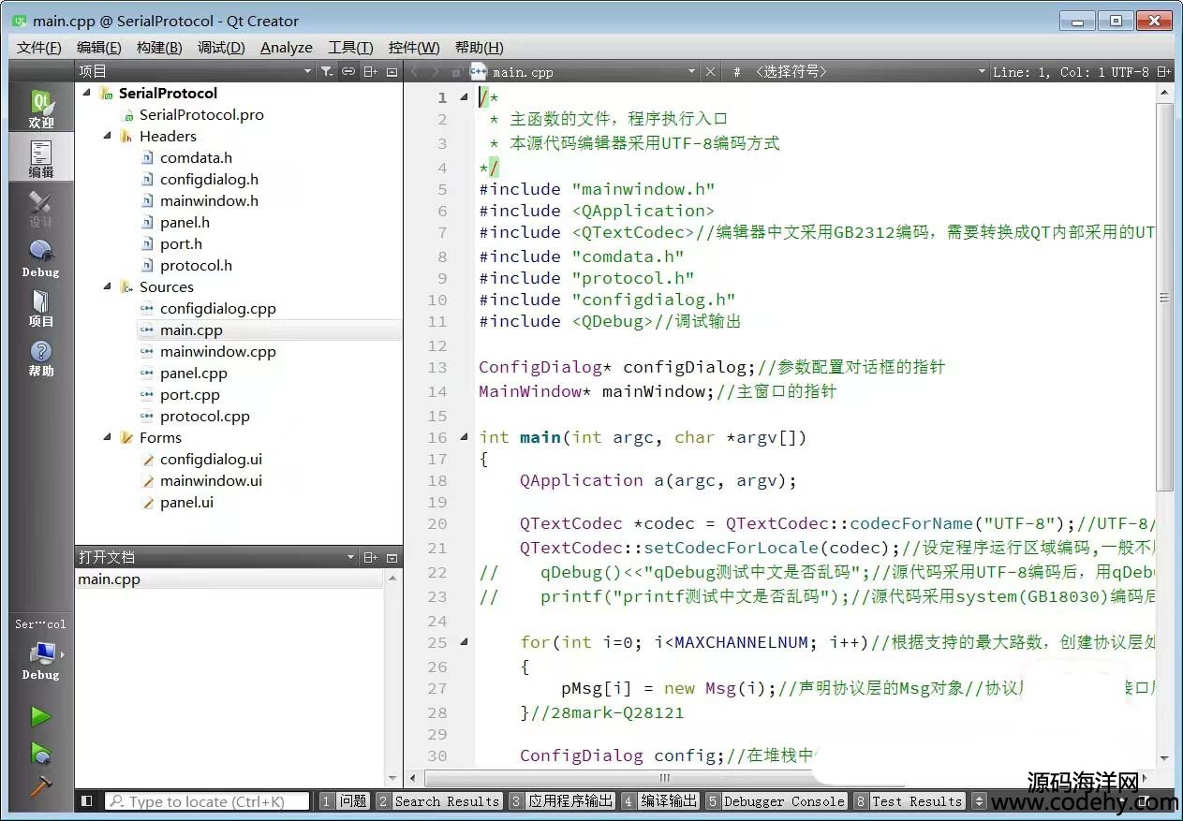
Task: Show the 5 Debugger Console pane
Action: pos(776,801)
